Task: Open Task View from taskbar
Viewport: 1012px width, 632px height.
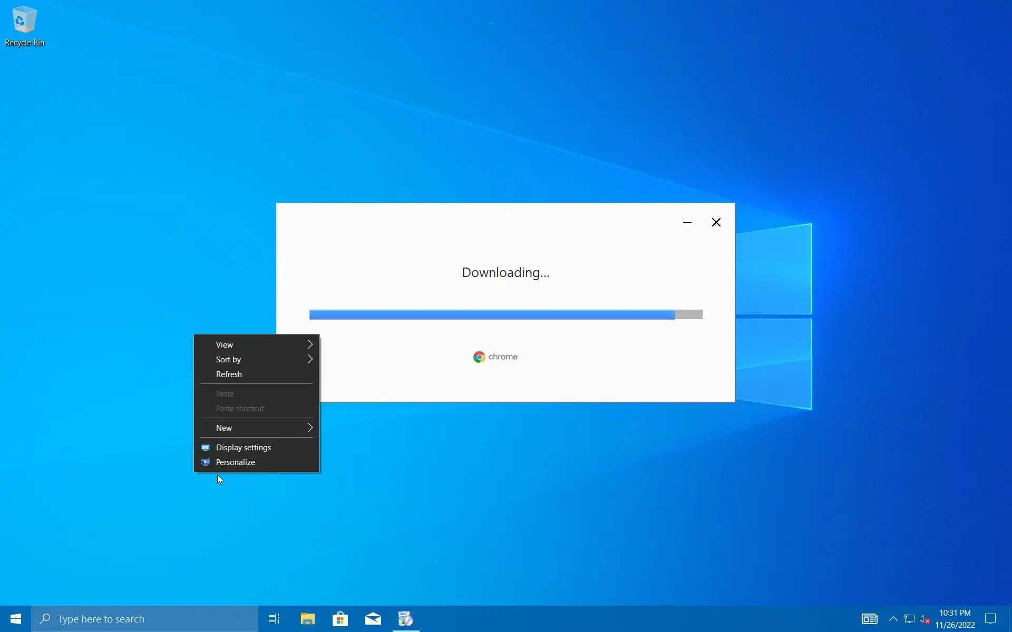Action: (x=274, y=619)
